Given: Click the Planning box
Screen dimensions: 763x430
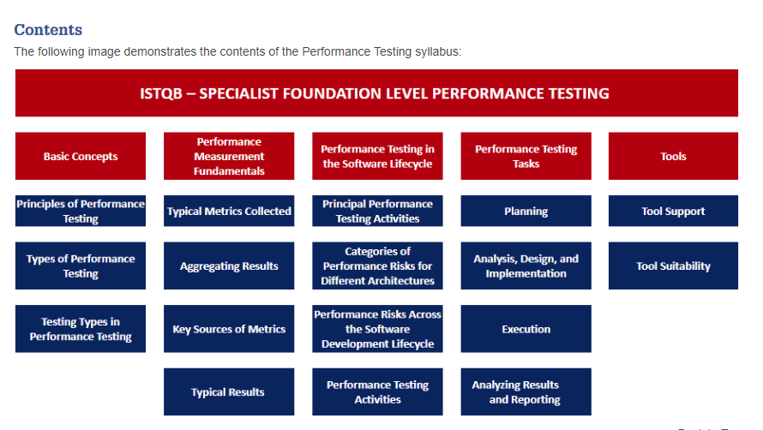Looking at the screenshot, I should [526, 211].
